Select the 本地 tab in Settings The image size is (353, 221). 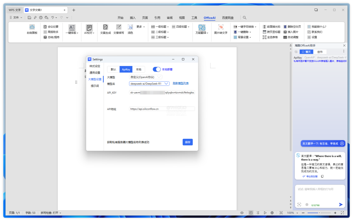[139, 69]
